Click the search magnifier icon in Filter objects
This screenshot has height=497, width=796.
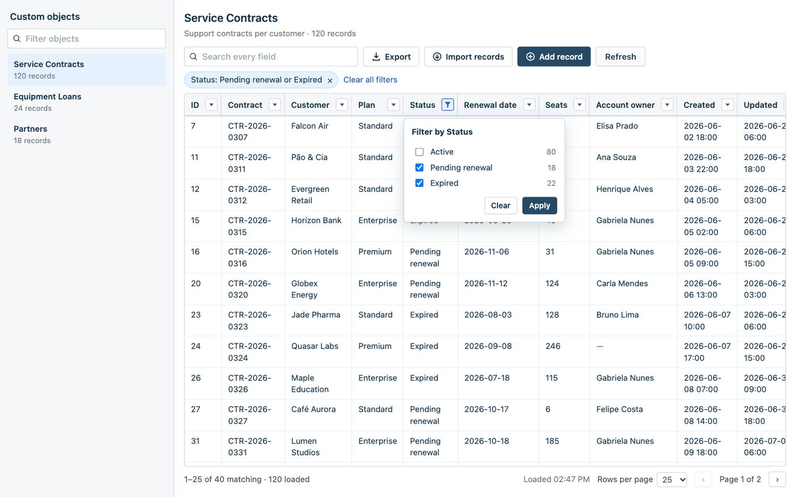[x=17, y=39]
